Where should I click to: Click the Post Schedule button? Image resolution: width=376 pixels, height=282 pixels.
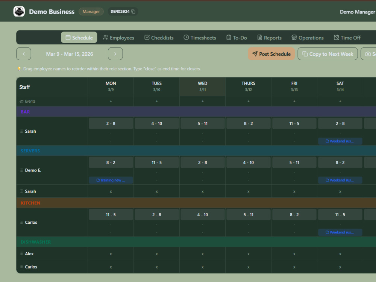271,54
